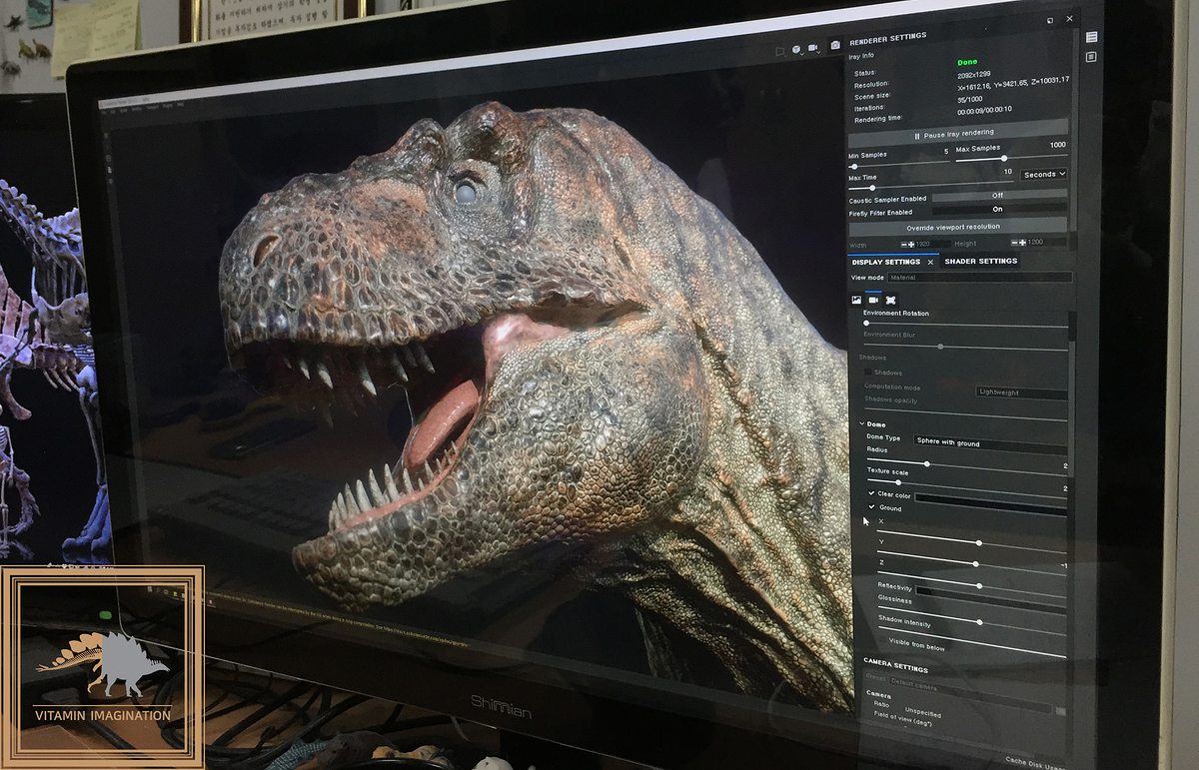1199x770 pixels.
Task: Decrease Width with the minus stepper
Action: click(x=904, y=244)
